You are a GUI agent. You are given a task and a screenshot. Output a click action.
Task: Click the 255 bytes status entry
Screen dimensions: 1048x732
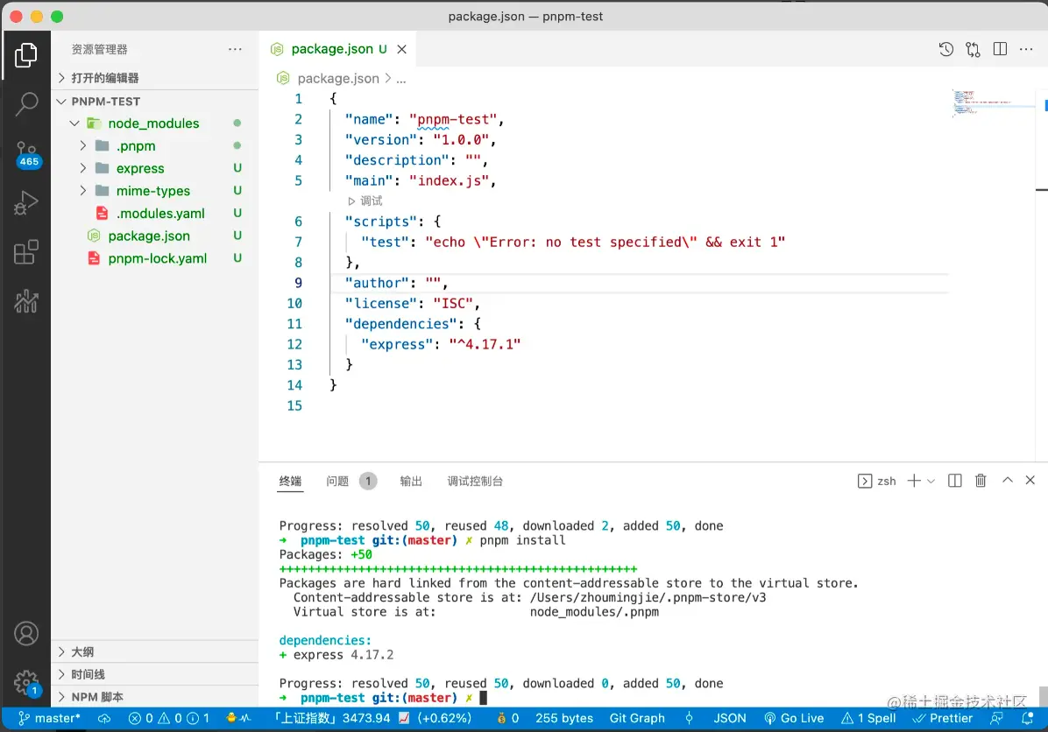pyautogui.click(x=564, y=718)
